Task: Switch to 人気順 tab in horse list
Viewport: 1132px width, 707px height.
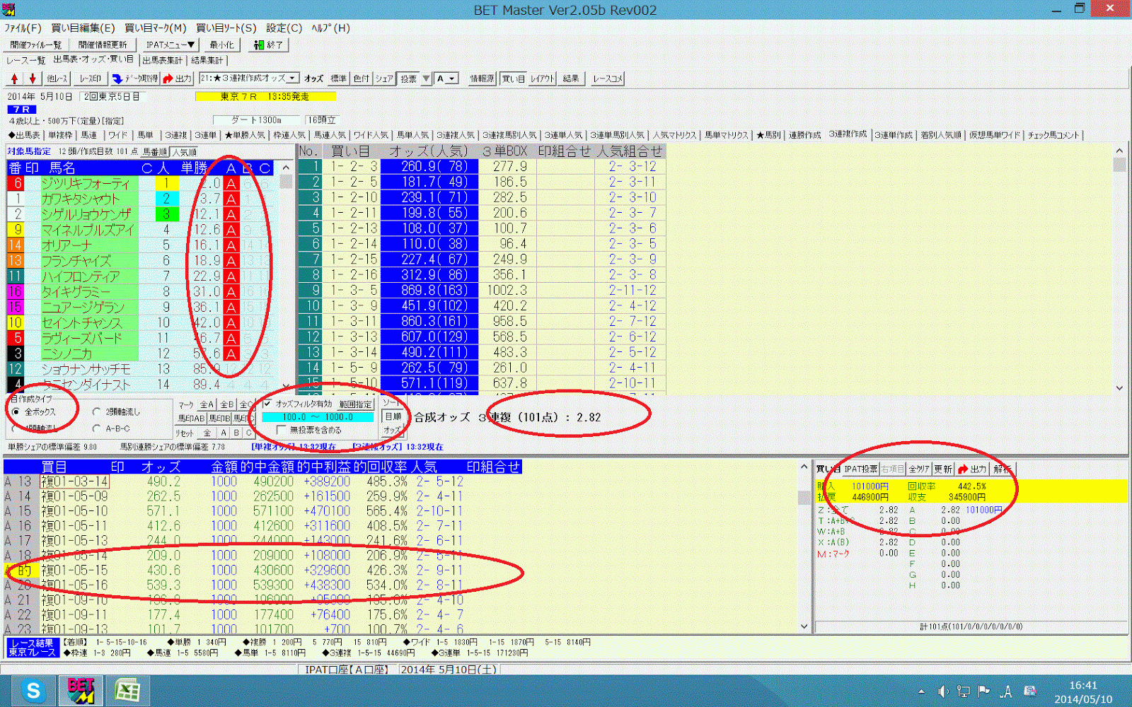Action: 185,152
